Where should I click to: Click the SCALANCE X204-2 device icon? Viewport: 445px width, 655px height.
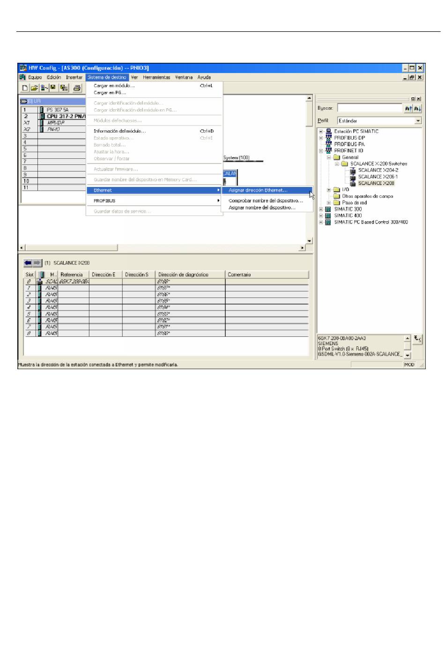click(353, 171)
